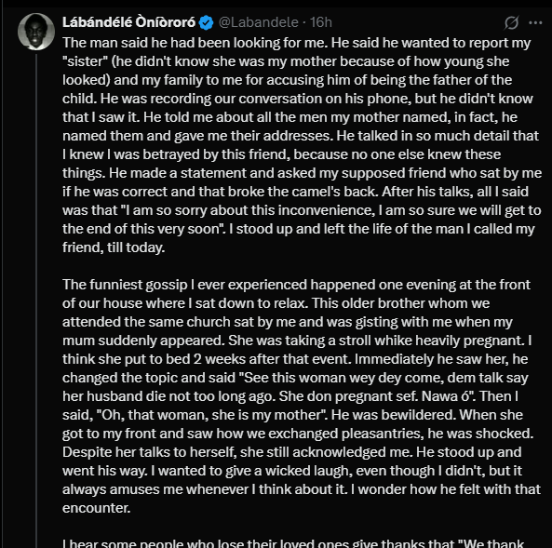The height and width of the screenshot is (548, 552).
Task: Open the three-dot More options menu
Action: 535,22
